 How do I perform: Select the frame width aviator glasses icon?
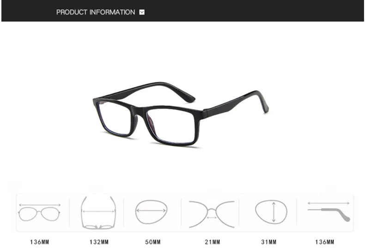click(39, 212)
